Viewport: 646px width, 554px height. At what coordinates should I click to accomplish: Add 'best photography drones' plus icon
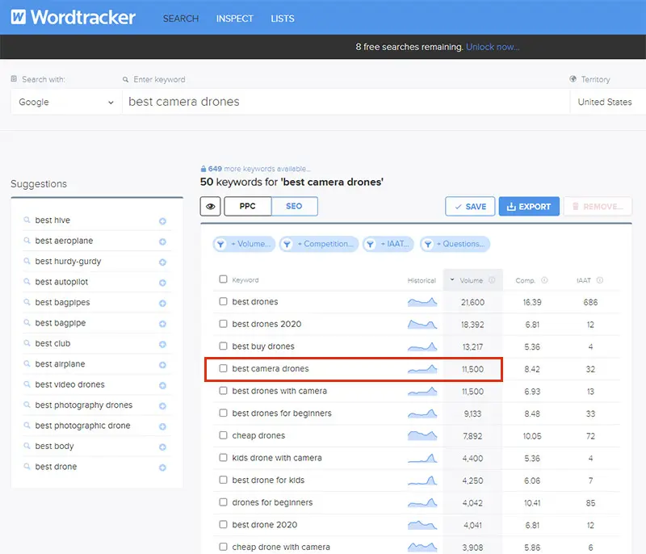pyautogui.click(x=163, y=406)
